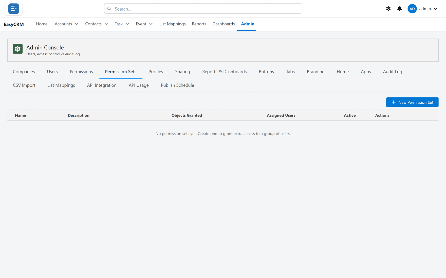The width and height of the screenshot is (446, 278).
Task: Switch to the Companies tab
Action: pyautogui.click(x=24, y=72)
